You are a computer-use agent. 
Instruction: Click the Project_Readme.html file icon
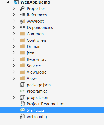(x=22, y=104)
